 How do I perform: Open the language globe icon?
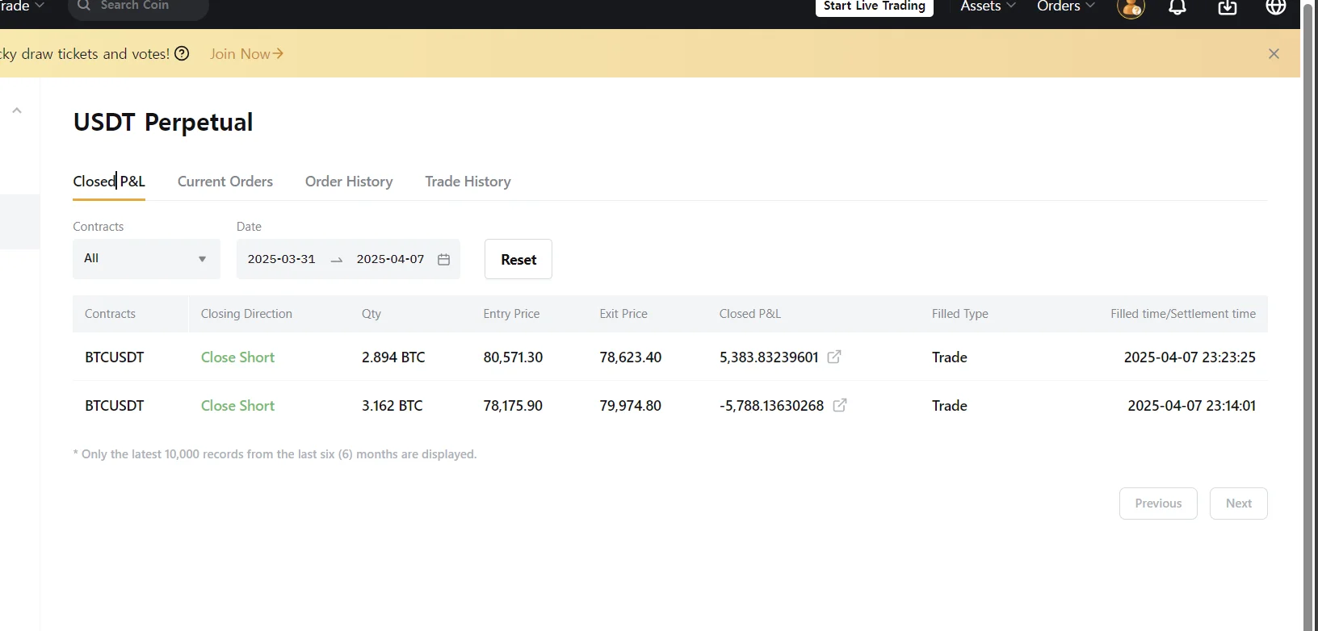tap(1276, 7)
